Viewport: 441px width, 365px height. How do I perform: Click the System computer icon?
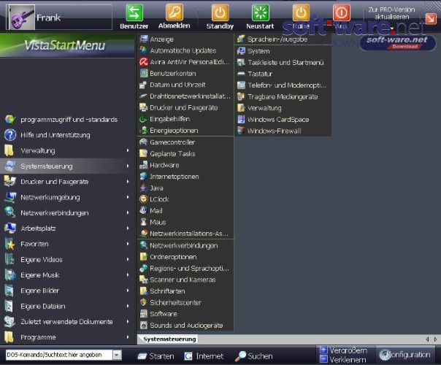pos(241,51)
